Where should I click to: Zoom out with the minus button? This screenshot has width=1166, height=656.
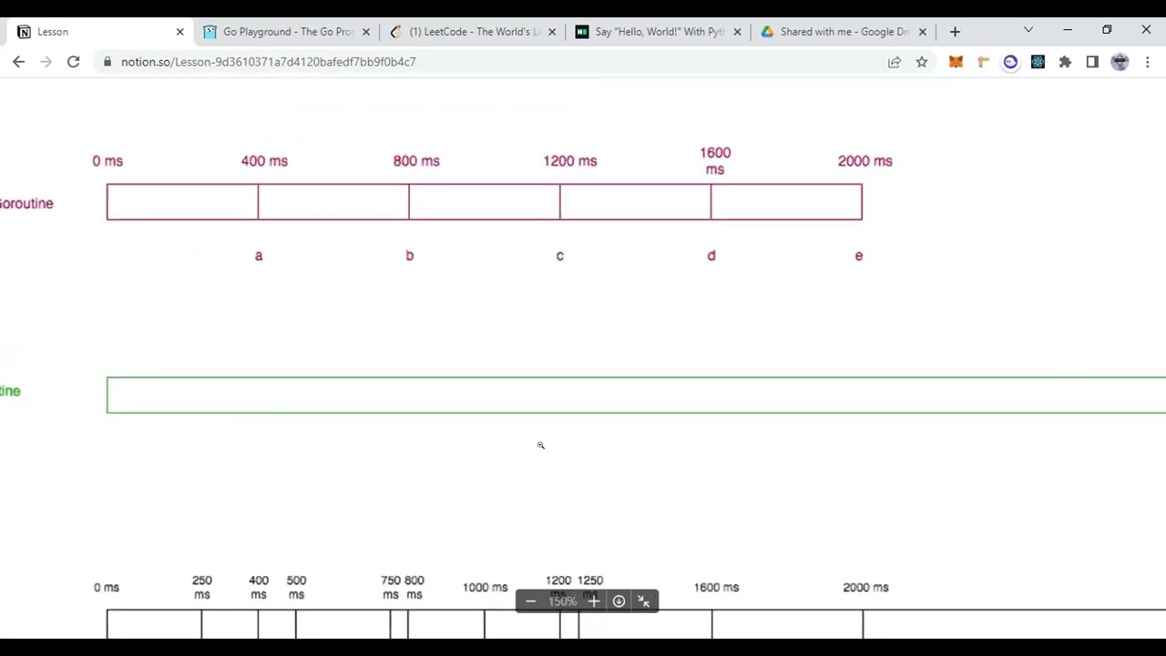531,601
